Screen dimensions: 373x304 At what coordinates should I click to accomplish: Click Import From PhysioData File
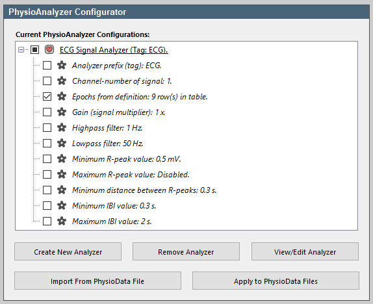(97, 281)
